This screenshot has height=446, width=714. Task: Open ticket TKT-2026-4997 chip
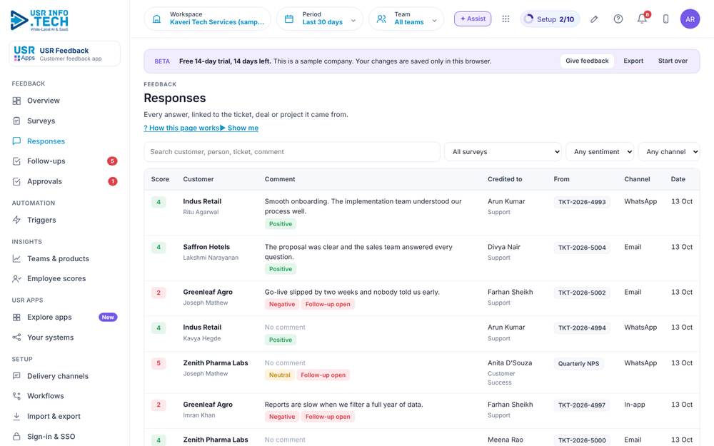point(582,405)
